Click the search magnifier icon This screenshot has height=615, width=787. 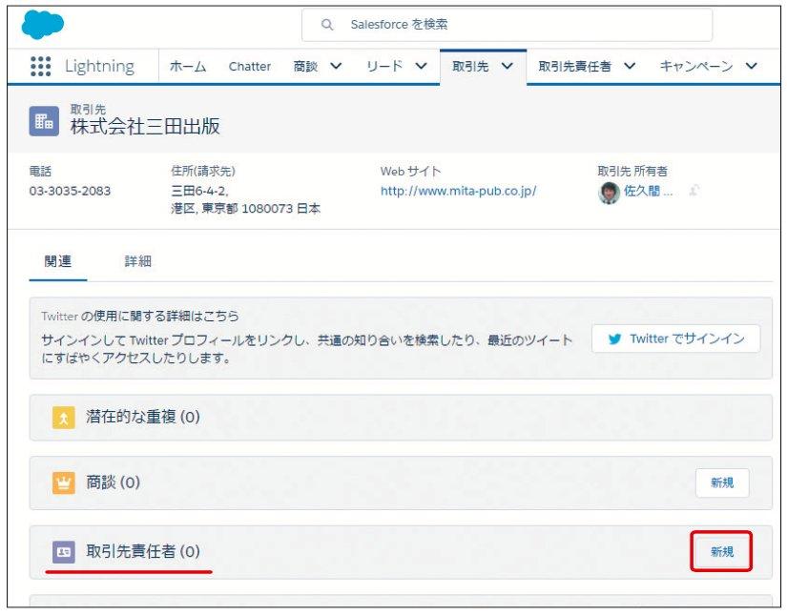(327, 24)
